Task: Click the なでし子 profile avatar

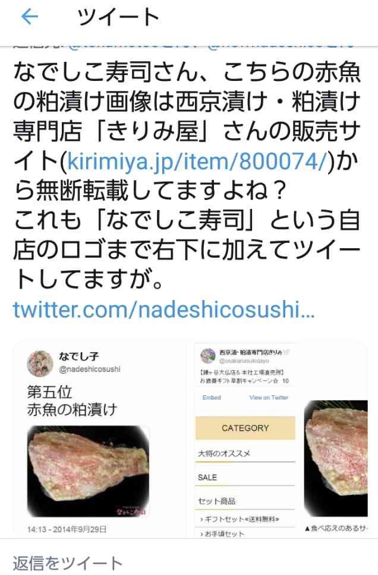Action: point(40,363)
